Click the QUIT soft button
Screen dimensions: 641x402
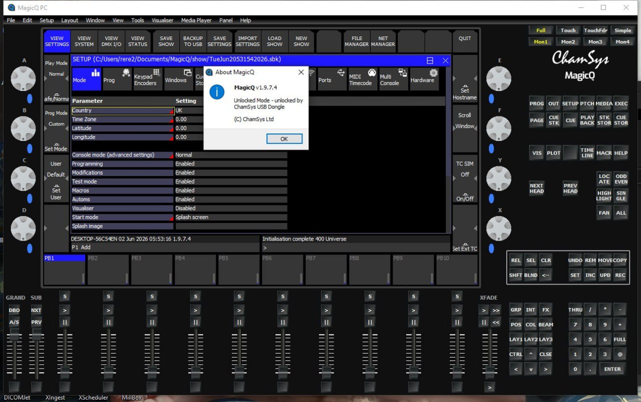465,41
